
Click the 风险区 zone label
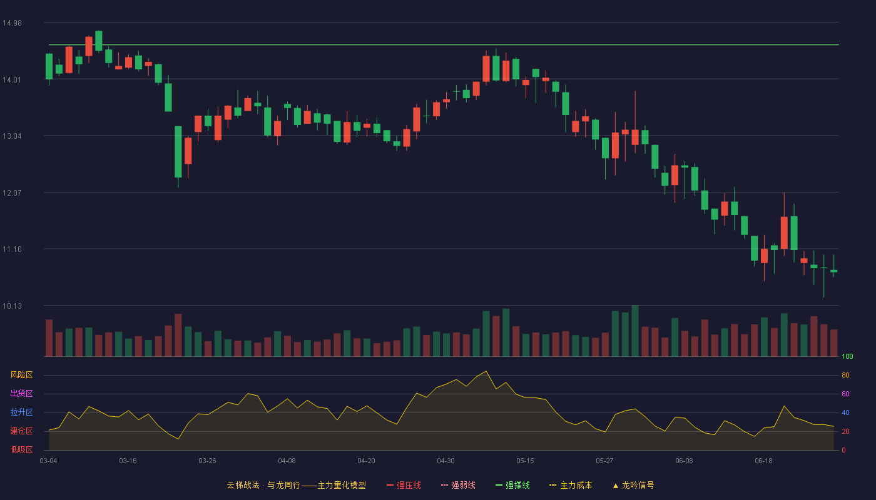coord(21,375)
